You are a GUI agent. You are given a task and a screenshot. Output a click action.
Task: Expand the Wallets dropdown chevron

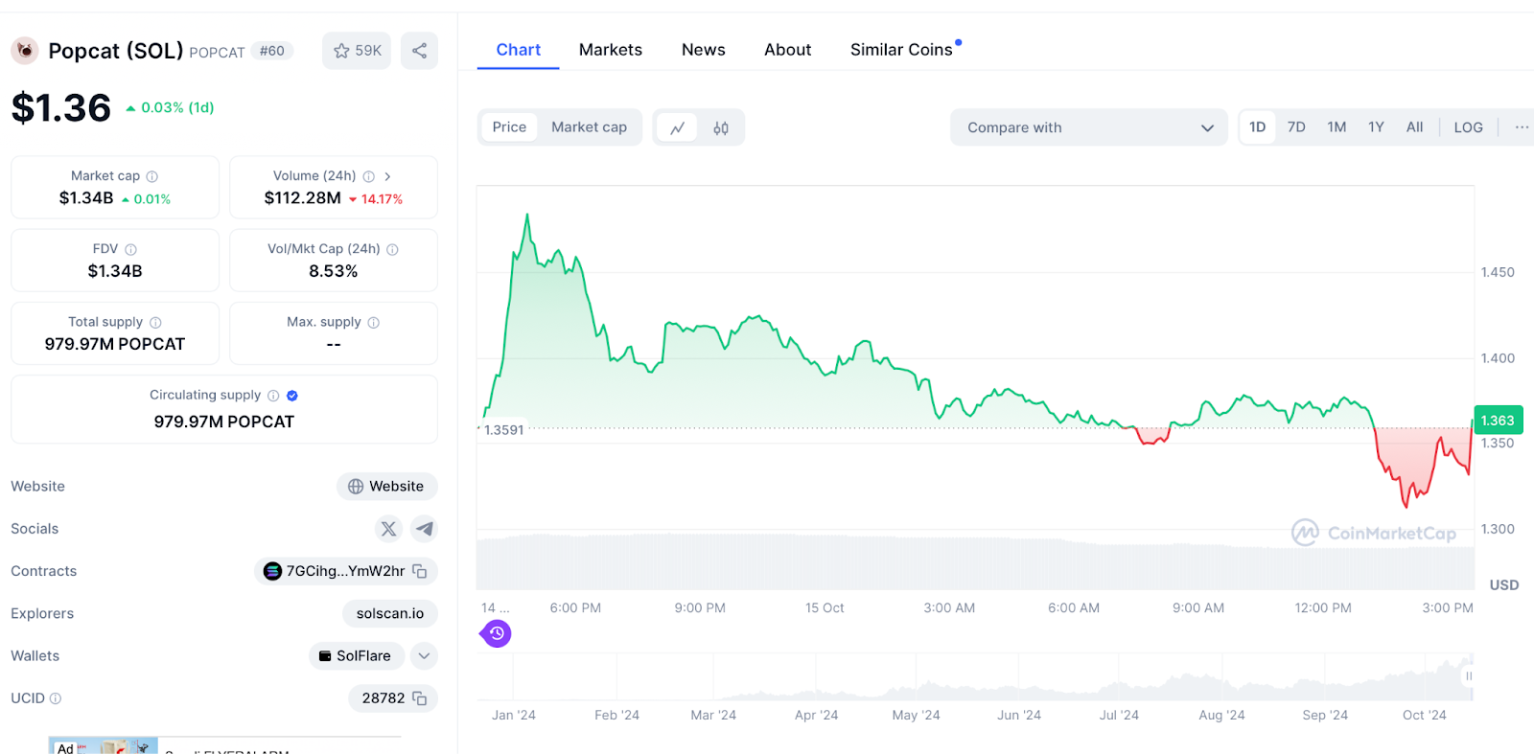(x=424, y=656)
